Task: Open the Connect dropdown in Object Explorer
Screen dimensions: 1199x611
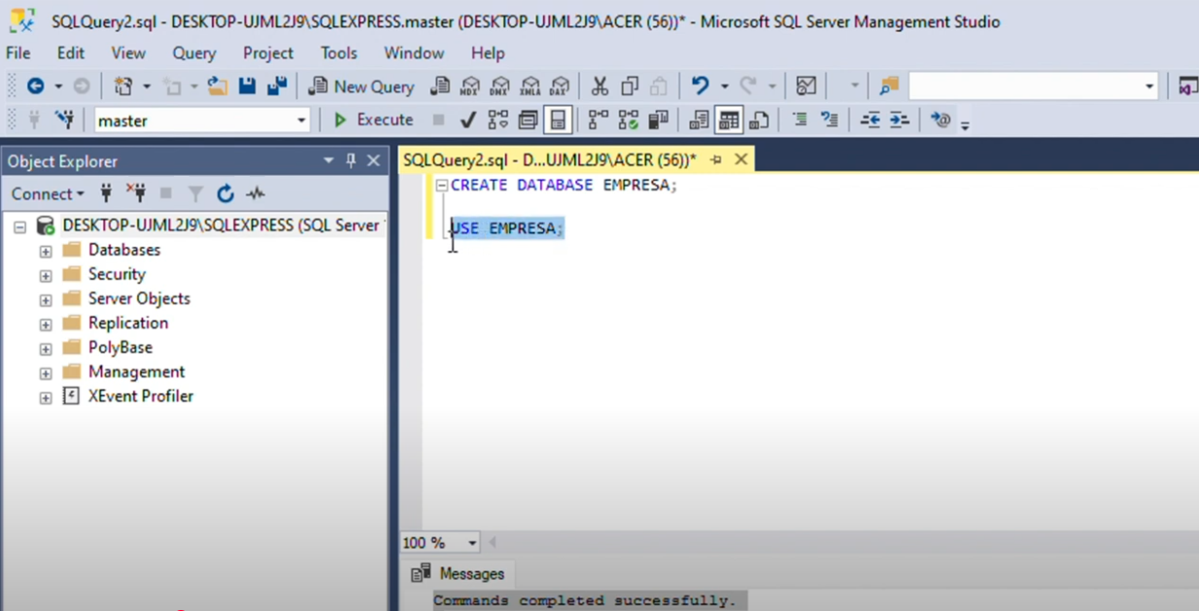Action: [x=48, y=194]
